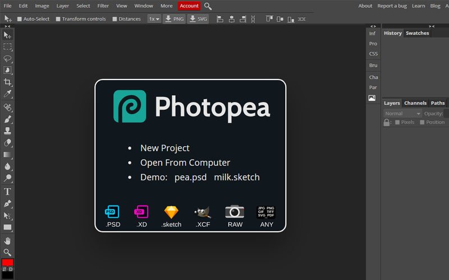The width and height of the screenshot is (449, 280).
Task: Select the Pen tool
Action: 7,203
